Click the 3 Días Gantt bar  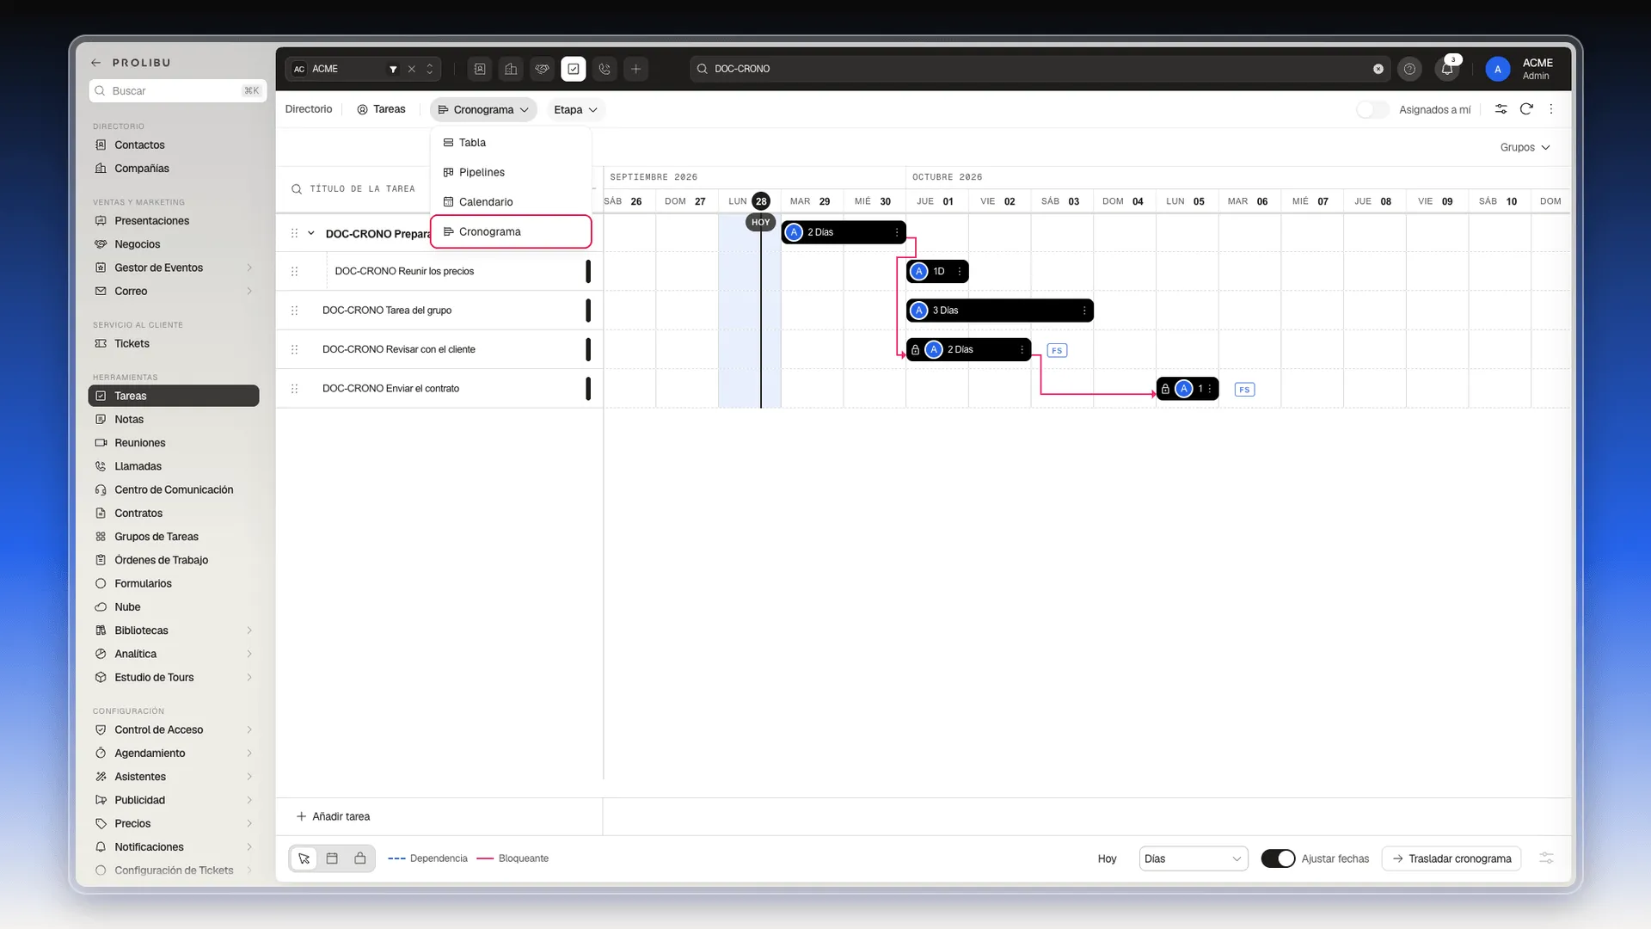tap(999, 311)
